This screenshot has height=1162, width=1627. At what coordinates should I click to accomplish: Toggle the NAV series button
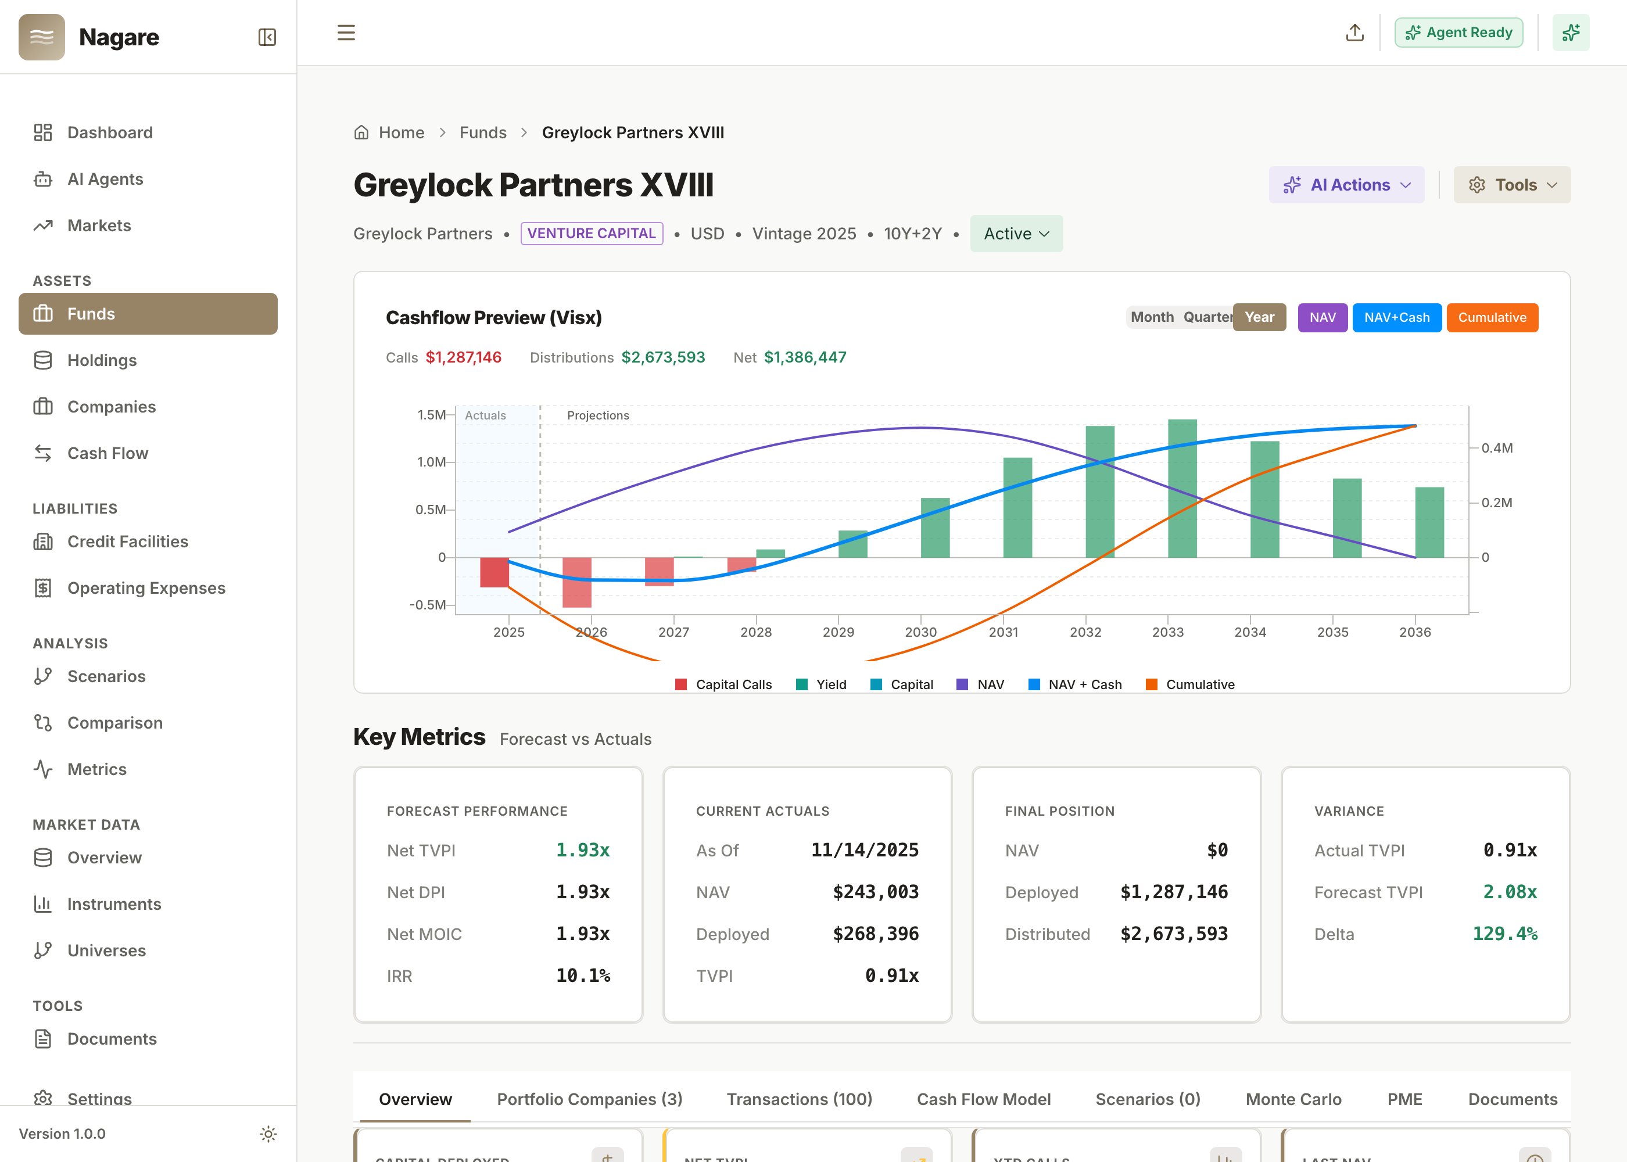1322,318
